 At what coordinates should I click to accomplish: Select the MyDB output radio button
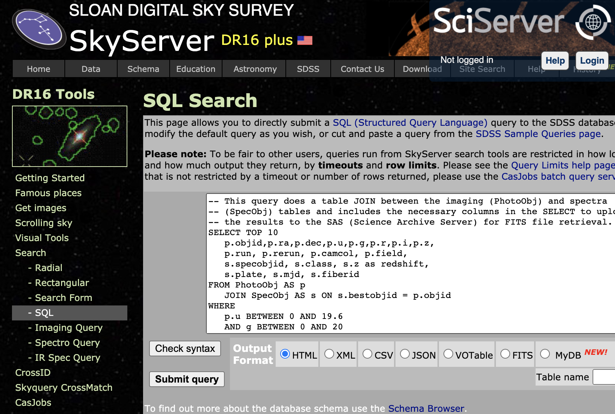[x=545, y=354]
